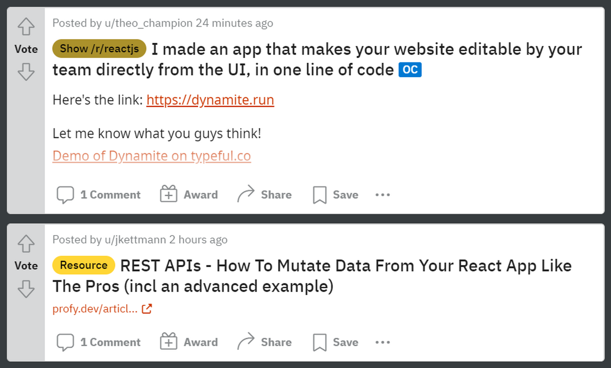This screenshot has height=368, width=611.
Task: Open more options for Dynamite post
Action: click(x=382, y=195)
